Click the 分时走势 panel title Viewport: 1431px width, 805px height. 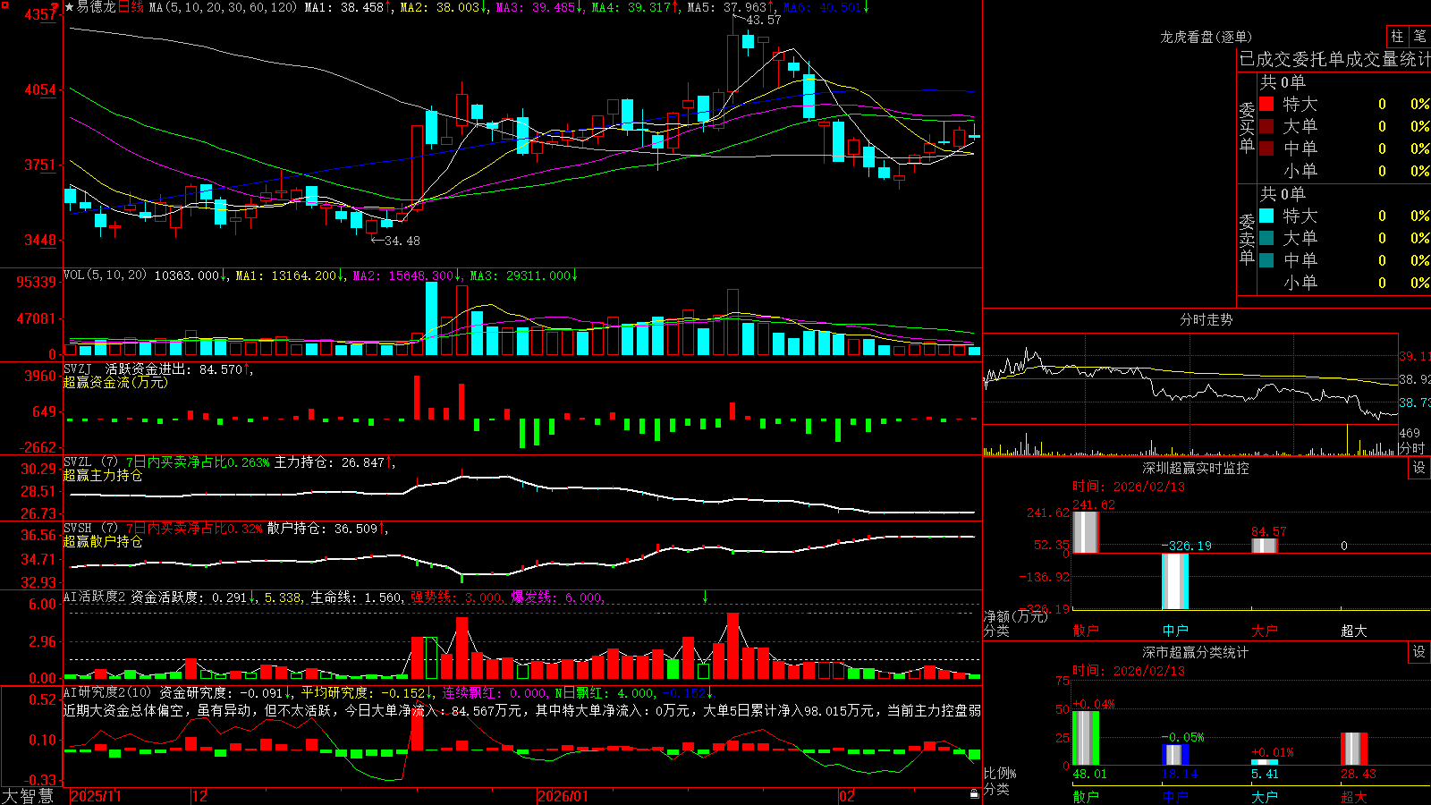coord(1206,319)
